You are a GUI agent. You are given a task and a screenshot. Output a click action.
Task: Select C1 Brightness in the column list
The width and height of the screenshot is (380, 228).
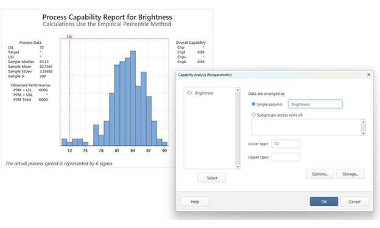click(x=200, y=93)
